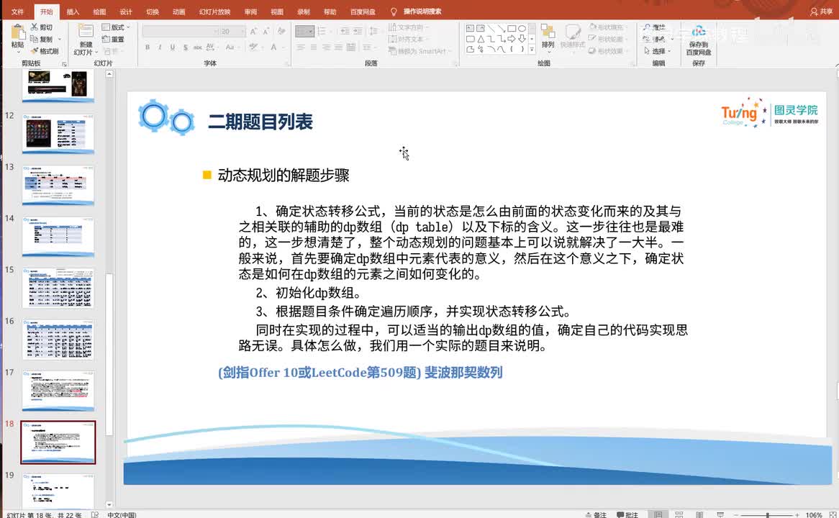839x518 pixels.
Task: Select the text box shape in gallery
Action: point(470,28)
